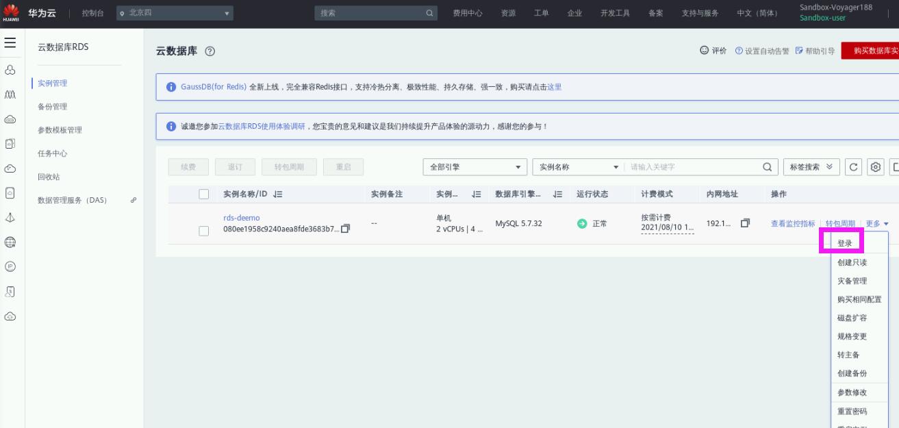
Task: Click the 正常 green status icon
Action: coord(582,224)
